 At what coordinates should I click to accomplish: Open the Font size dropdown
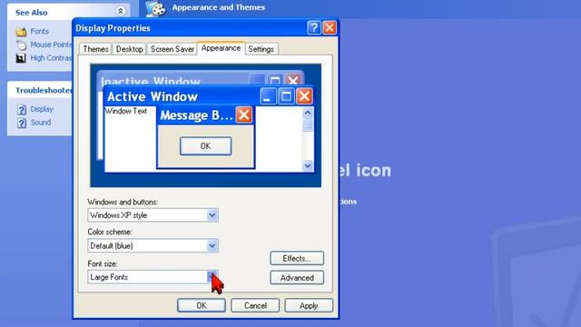tap(212, 277)
